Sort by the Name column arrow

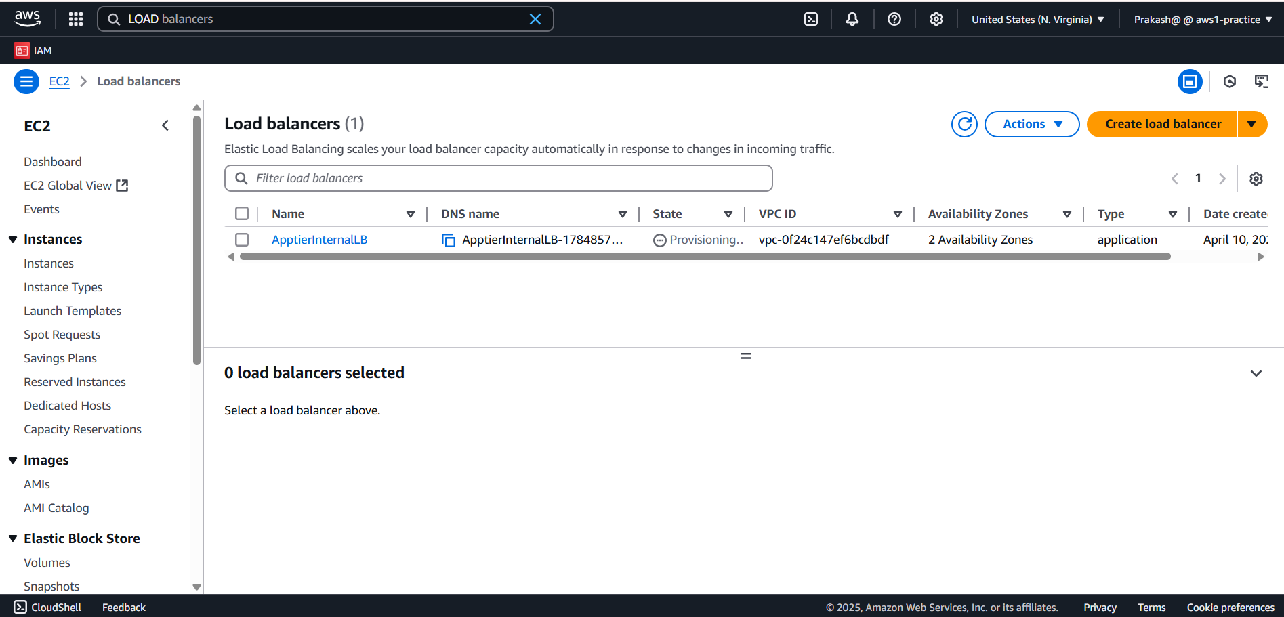(411, 214)
